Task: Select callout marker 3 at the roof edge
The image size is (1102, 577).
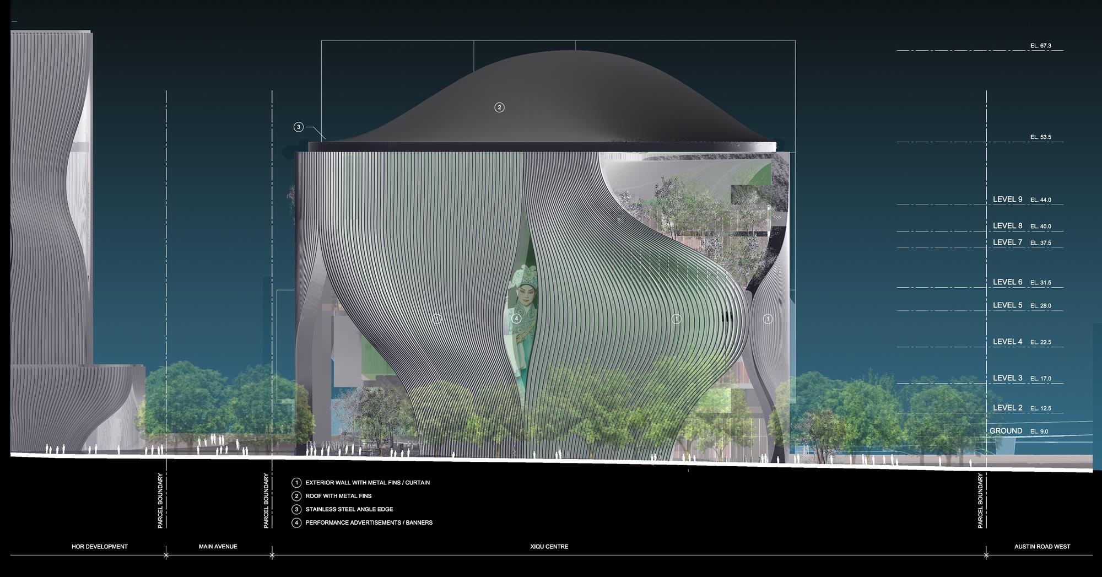Action: [299, 127]
